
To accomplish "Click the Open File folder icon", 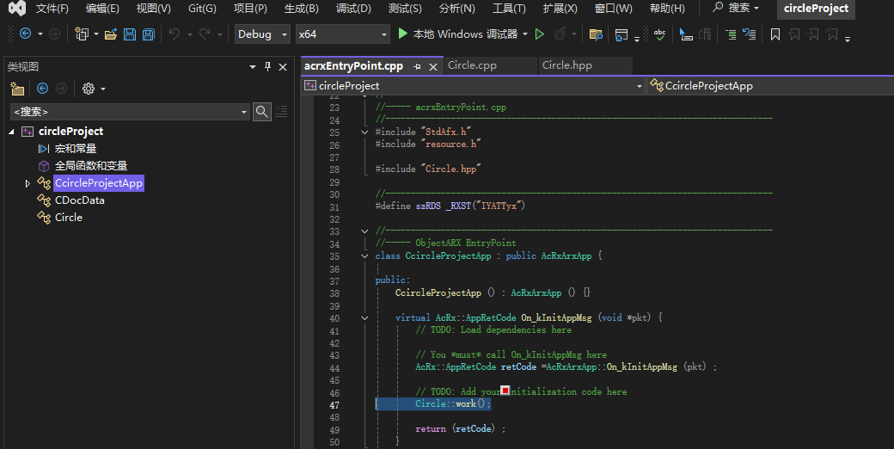I will tap(110, 34).
